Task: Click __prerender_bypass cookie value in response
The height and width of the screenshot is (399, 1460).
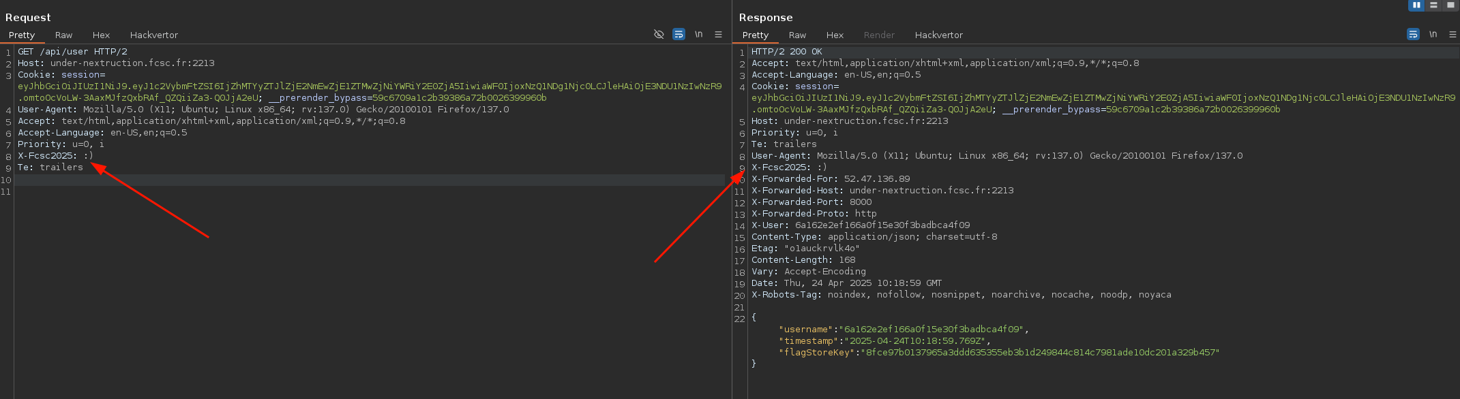Action: click(x=1193, y=110)
